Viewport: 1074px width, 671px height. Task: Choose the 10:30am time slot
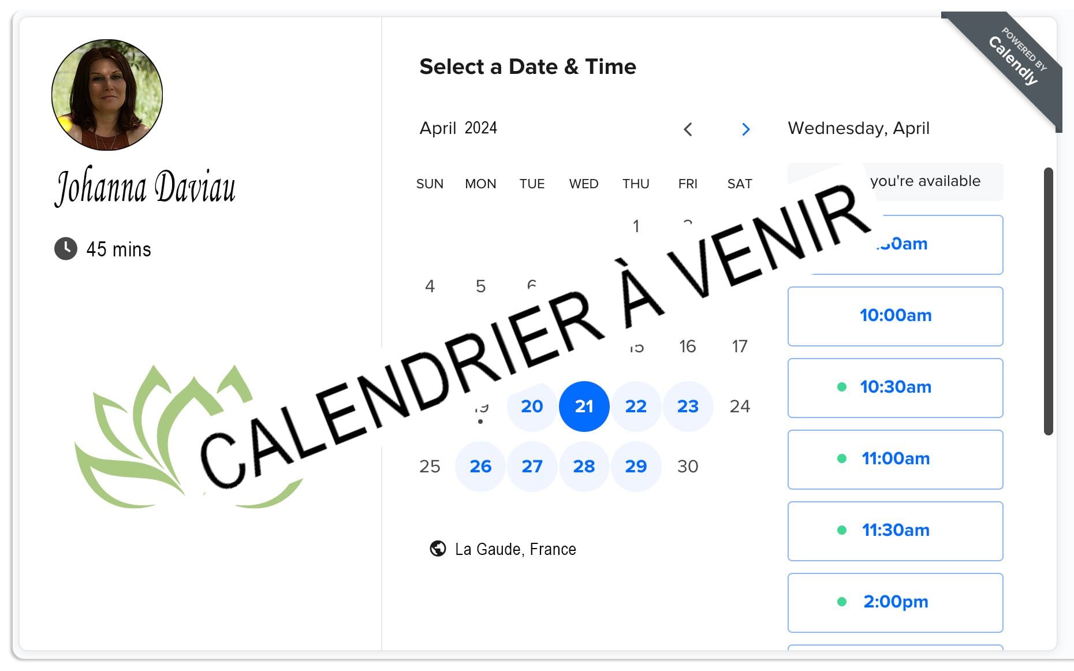(x=895, y=387)
